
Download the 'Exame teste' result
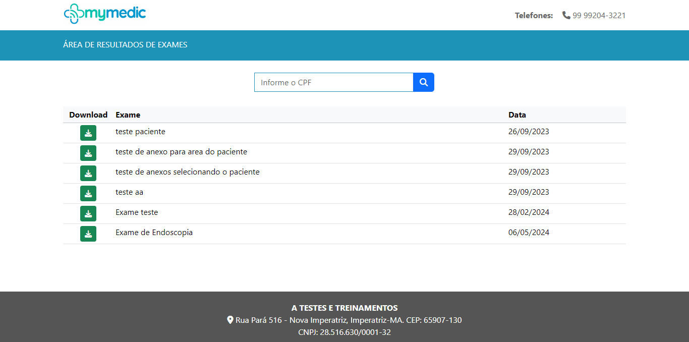pyautogui.click(x=88, y=213)
